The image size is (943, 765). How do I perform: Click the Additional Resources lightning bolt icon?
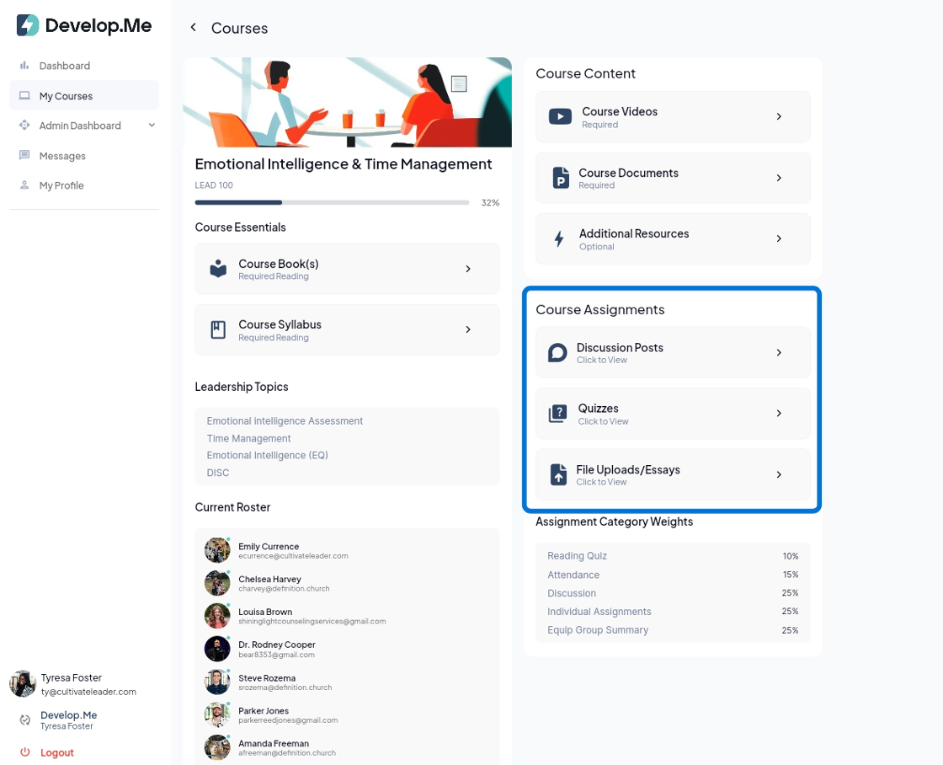(x=559, y=239)
